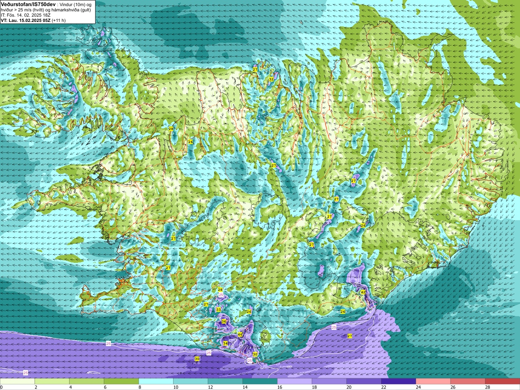The height and width of the screenshot is (390, 520).
Task: Click tick value 0 on the colour scale
Action: (x=2, y=387)
